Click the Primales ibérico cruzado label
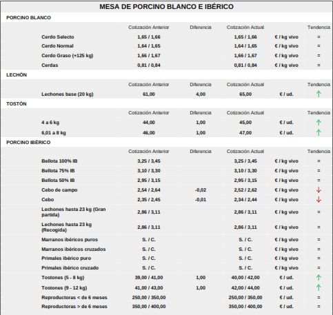333x315 pixels. [70, 268]
